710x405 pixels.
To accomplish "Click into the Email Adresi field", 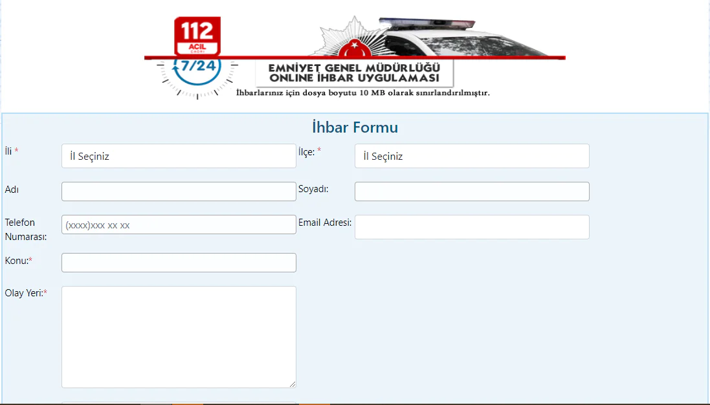I will coord(471,226).
